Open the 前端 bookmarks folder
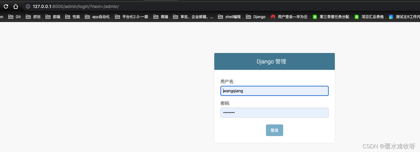 (53, 17)
